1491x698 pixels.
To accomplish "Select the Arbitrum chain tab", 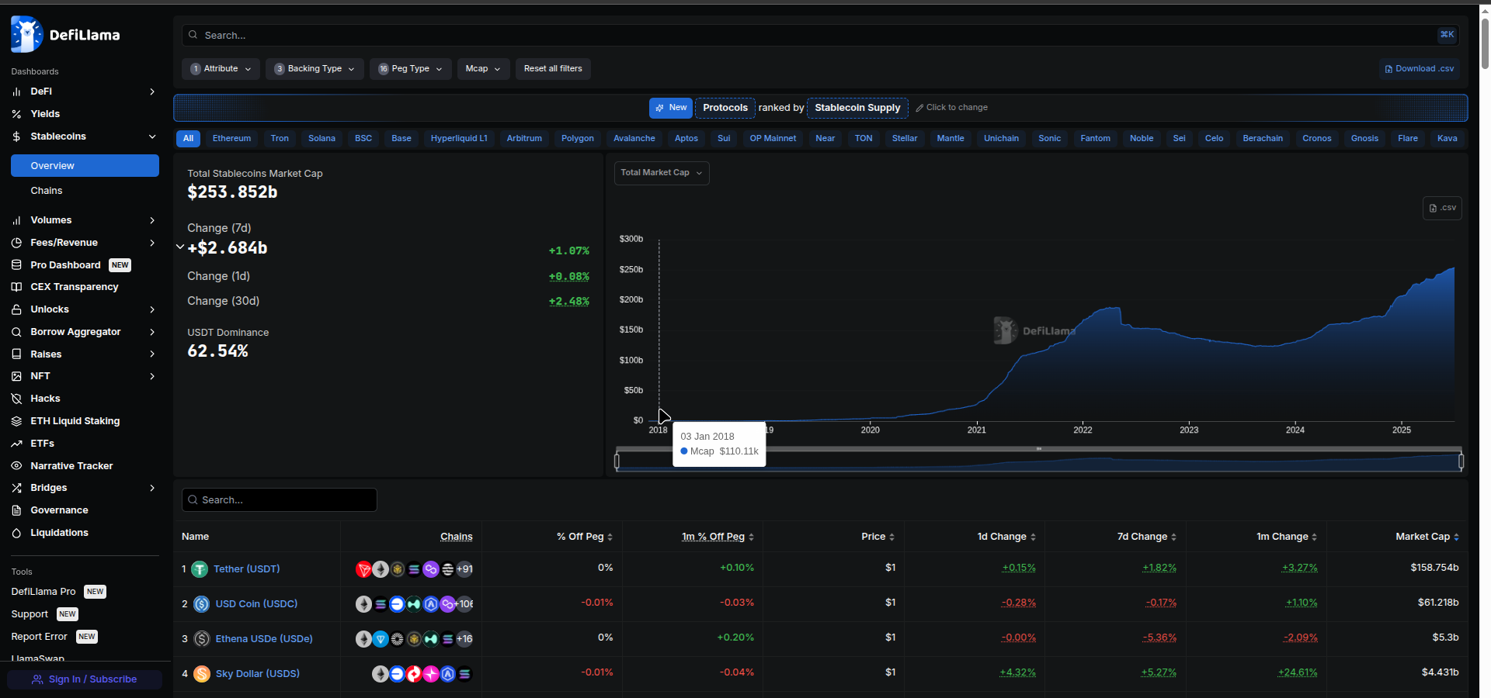I will (524, 139).
